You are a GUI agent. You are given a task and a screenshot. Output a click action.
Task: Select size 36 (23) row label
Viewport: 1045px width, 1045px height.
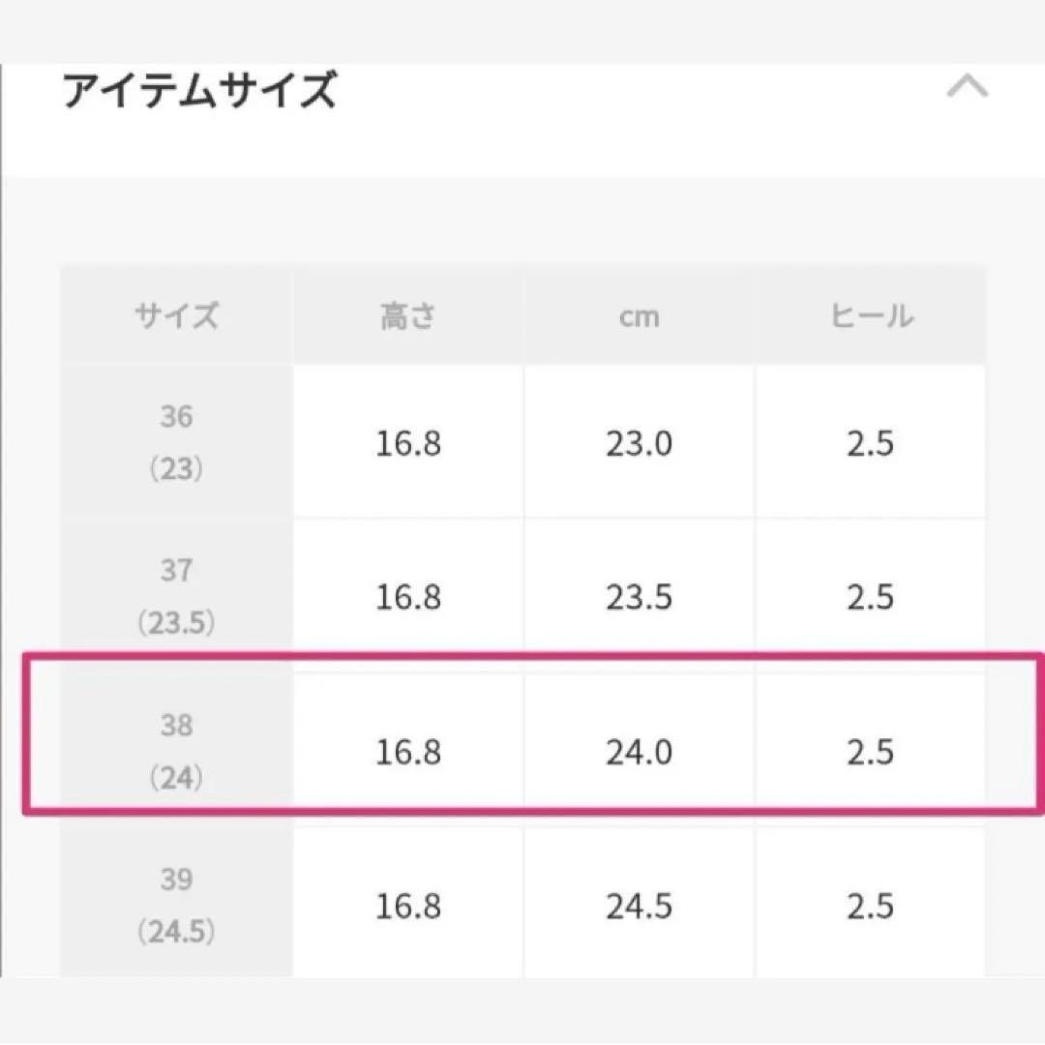pyautogui.click(x=177, y=443)
